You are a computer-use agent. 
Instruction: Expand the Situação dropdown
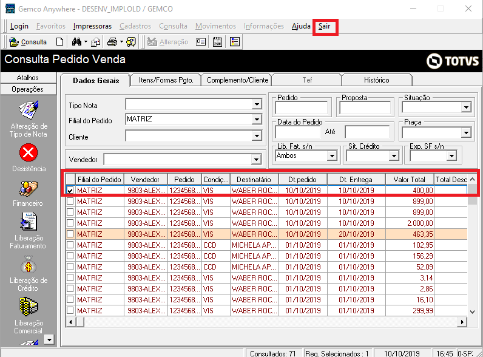click(467, 107)
